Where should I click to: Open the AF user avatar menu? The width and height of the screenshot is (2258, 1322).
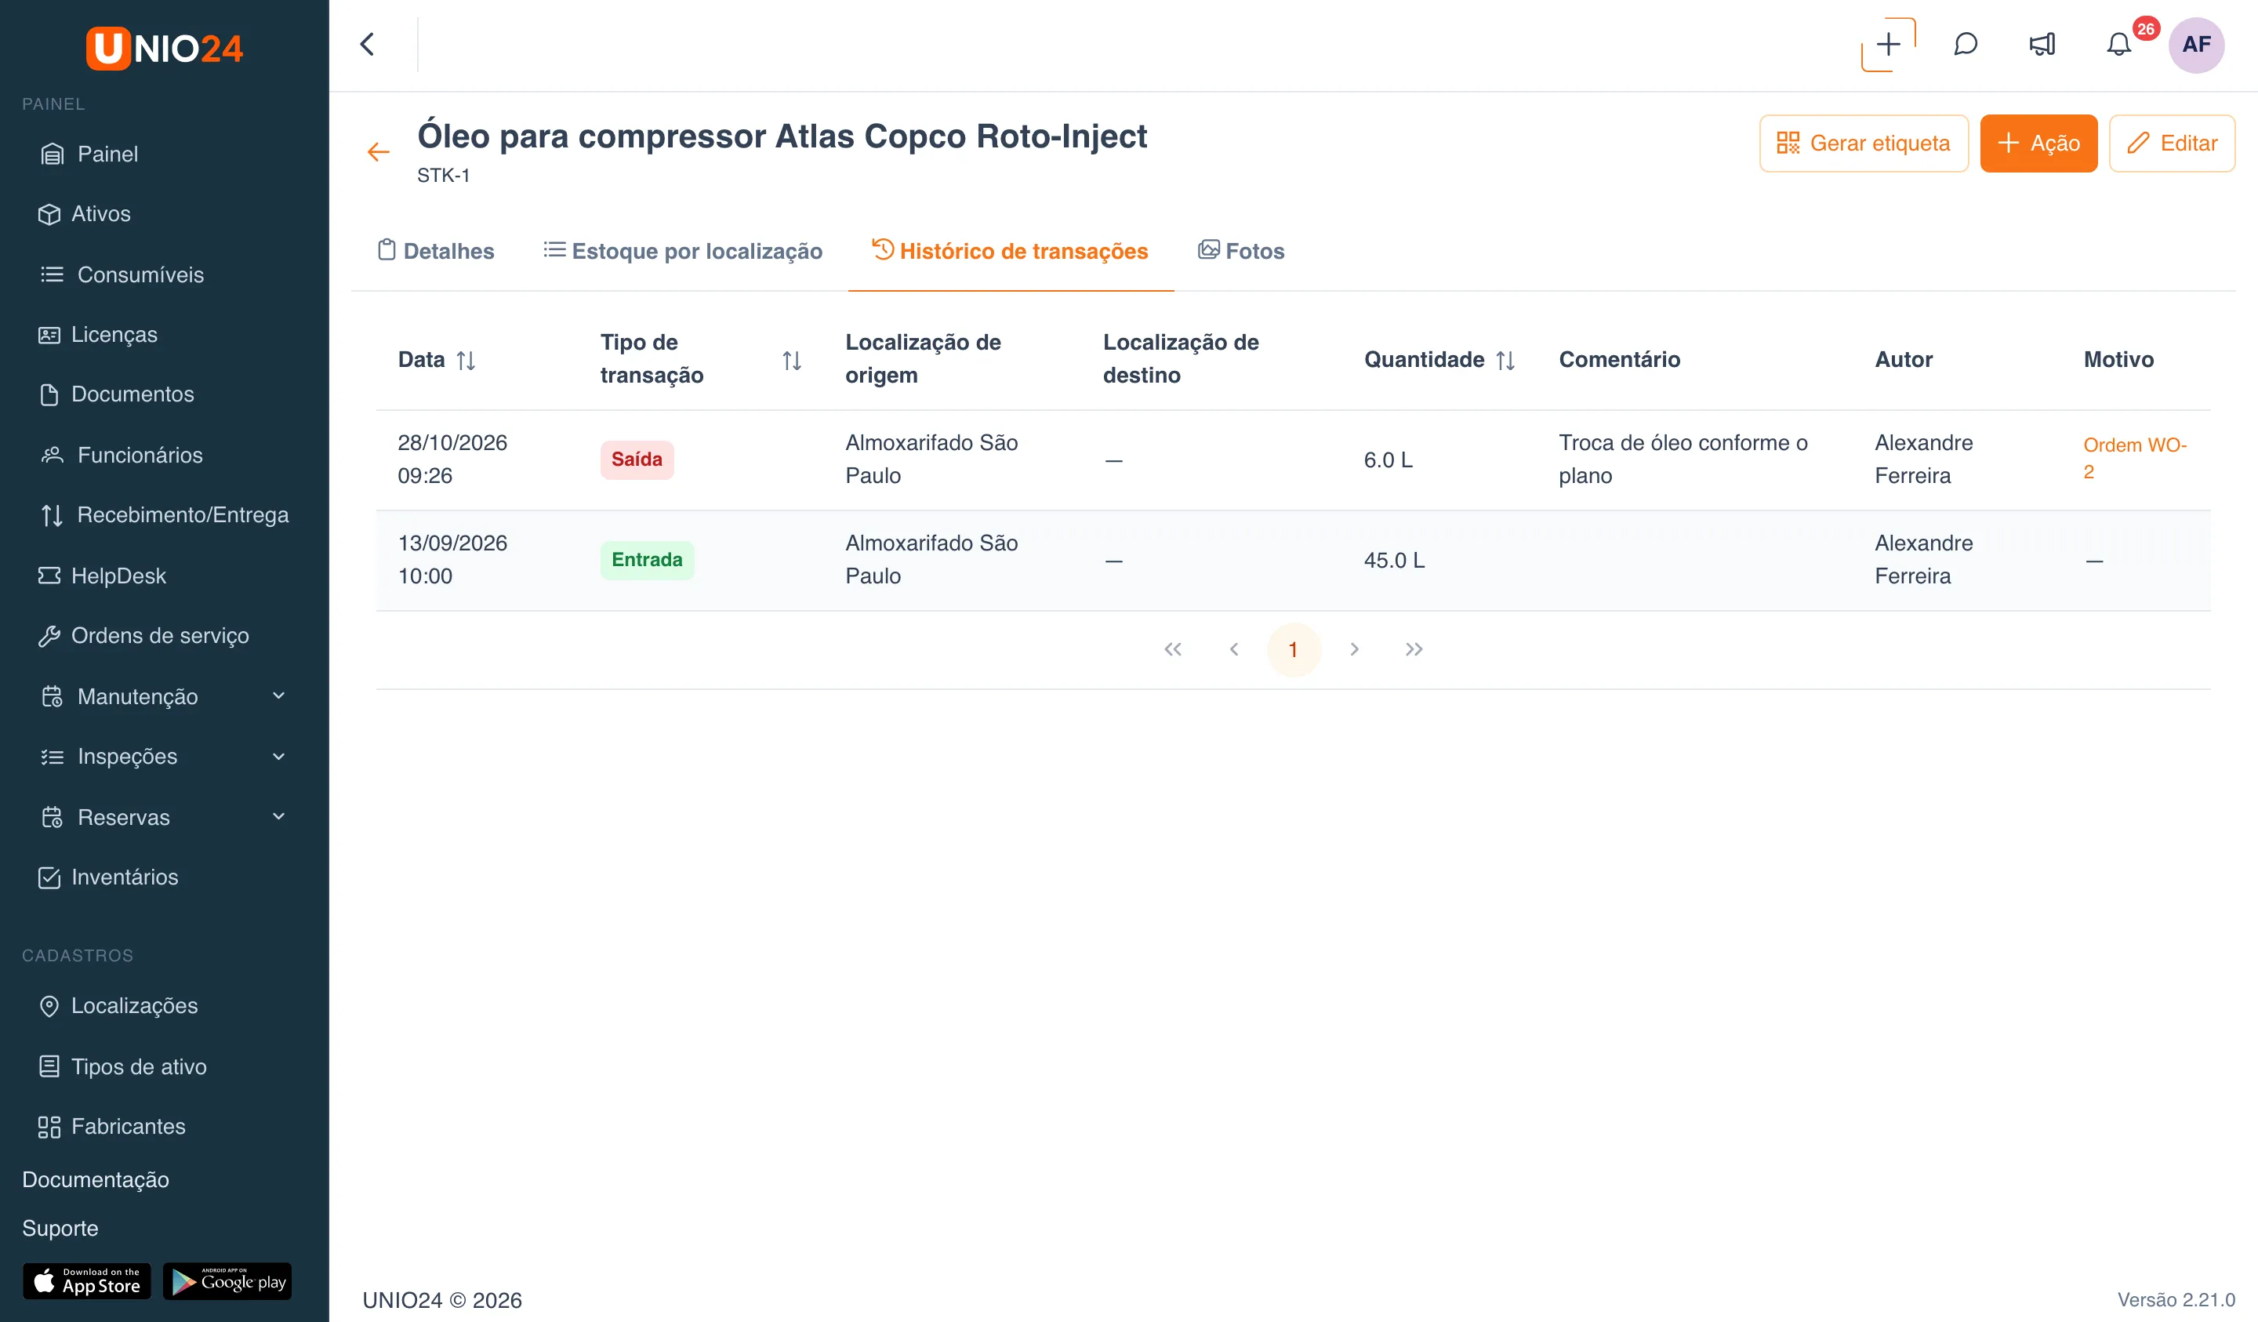pos(2196,45)
